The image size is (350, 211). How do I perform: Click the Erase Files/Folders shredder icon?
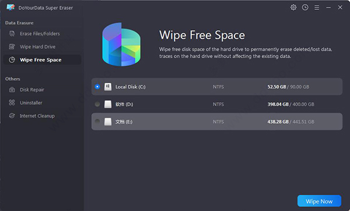12,34
